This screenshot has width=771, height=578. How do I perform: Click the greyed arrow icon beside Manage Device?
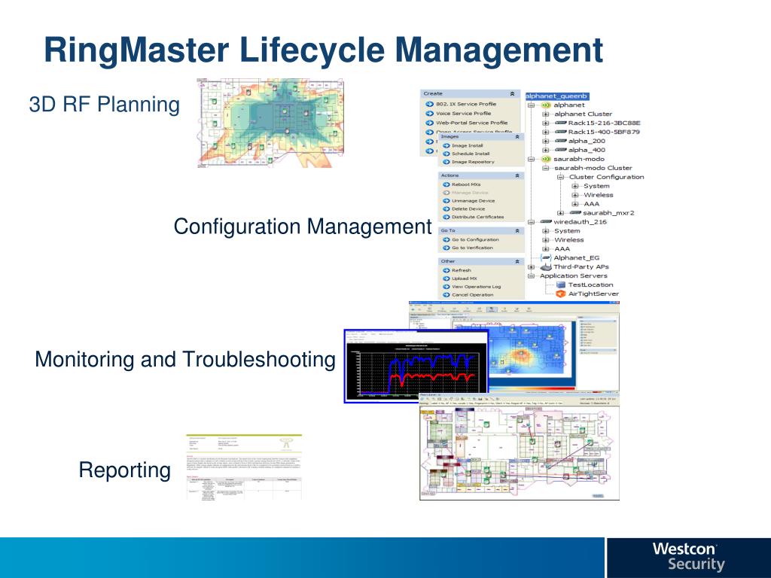coord(446,193)
